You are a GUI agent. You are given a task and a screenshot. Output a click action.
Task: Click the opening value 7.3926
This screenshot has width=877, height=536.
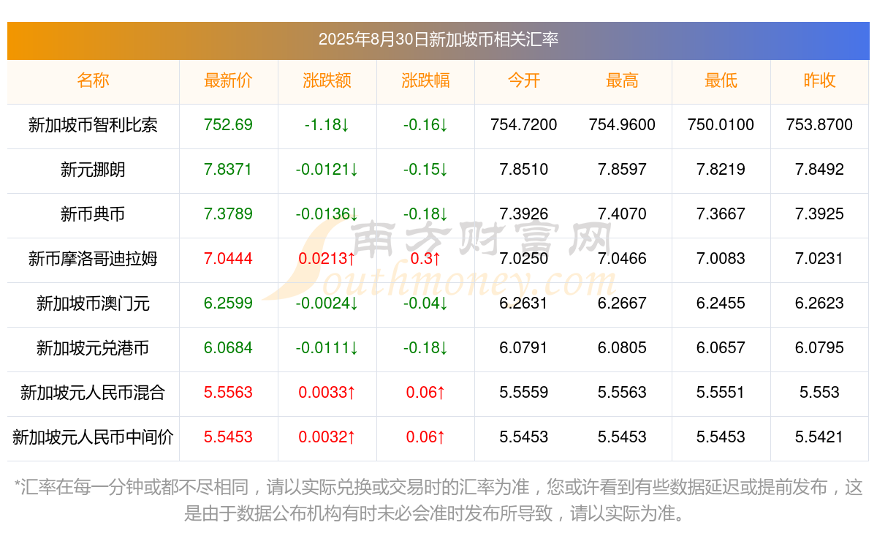click(x=524, y=214)
